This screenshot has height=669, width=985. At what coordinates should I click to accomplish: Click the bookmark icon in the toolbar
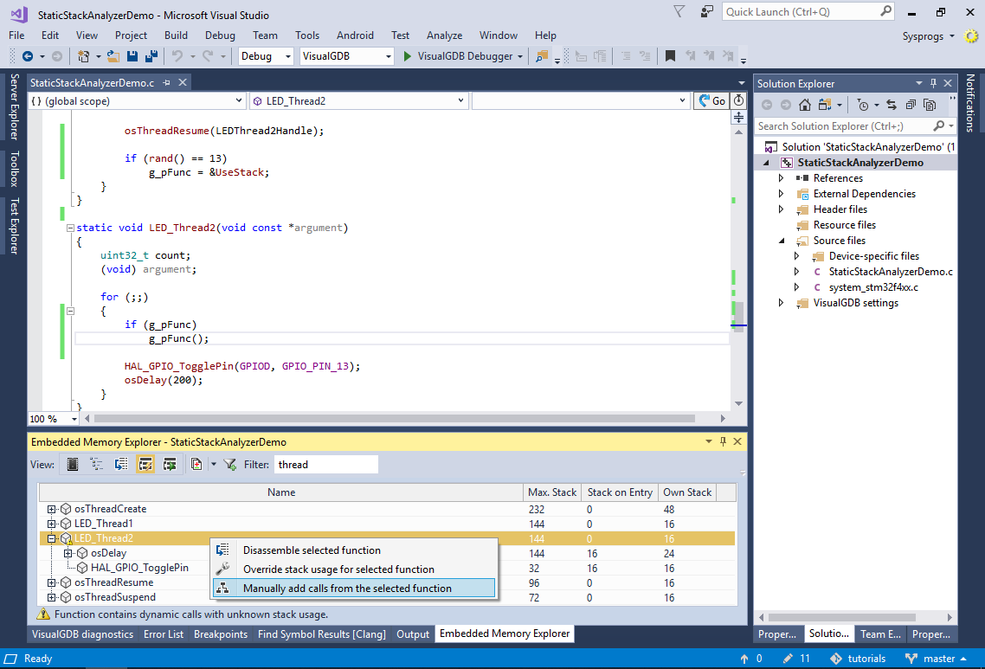point(670,56)
